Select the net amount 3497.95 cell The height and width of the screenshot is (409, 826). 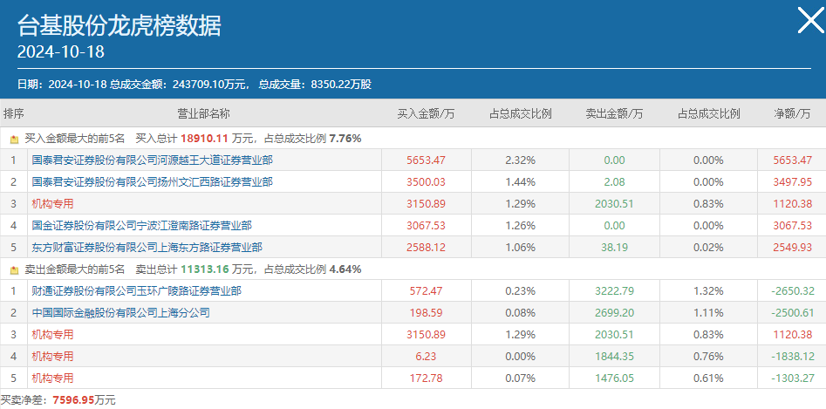coord(792,182)
